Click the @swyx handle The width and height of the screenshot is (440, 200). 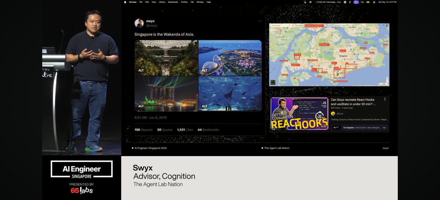point(152,25)
